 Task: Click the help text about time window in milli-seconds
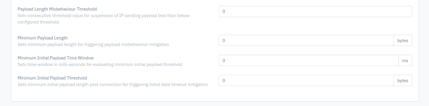point(100,64)
